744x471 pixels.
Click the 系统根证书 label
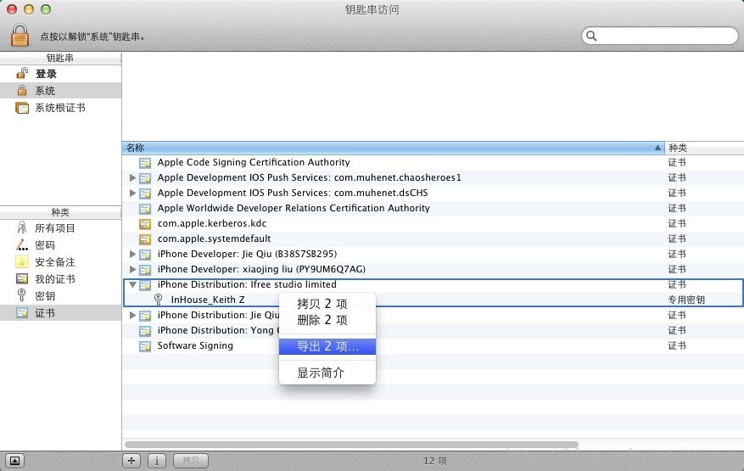click(59, 108)
